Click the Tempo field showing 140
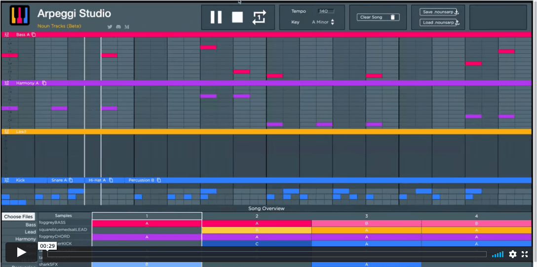Screen dimensions: 537x267 325,11
